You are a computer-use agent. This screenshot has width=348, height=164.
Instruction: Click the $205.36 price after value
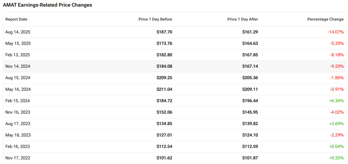(x=250, y=78)
